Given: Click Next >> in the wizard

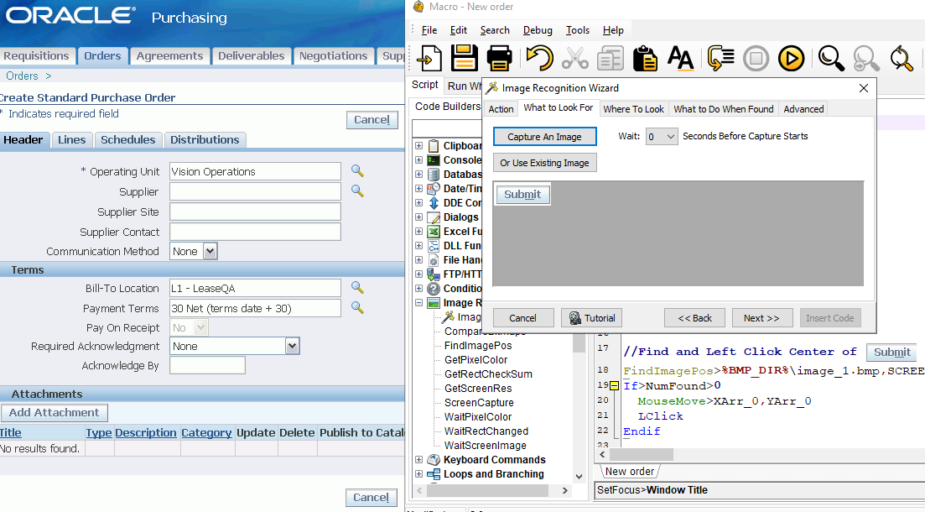Looking at the screenshot, I should (x=761, y=318).
